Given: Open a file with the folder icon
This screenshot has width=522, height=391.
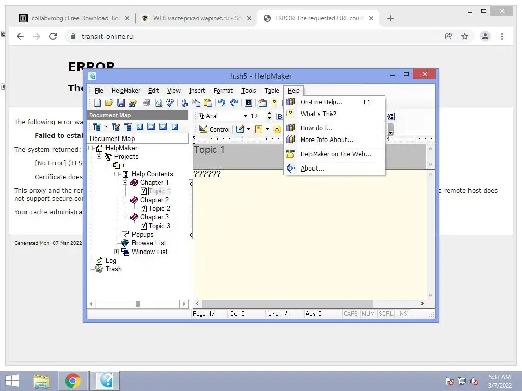Looking at the screenshot, I should pyautogui.click(x=109, y=103).
